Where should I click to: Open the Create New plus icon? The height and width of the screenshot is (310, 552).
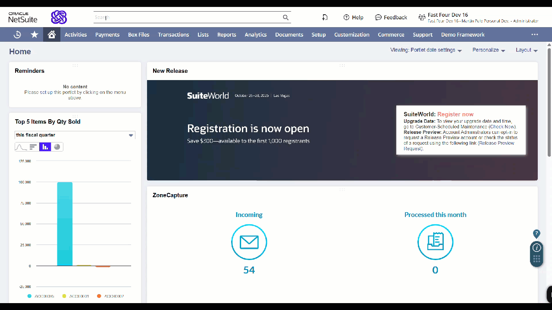coord(325,17)
